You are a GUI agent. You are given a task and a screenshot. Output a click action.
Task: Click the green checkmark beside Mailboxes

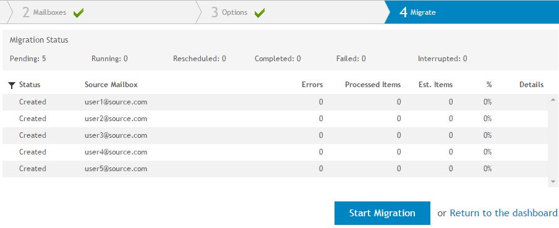click(x=78, y=13)
